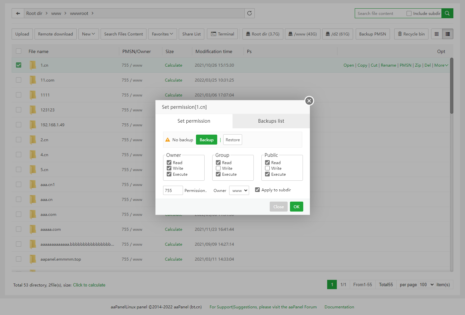Open the Recycle bin
Screen dimensions: 465x315
pyautogui.click(x=411, y=34)
